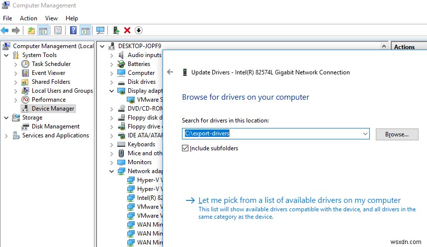Expand the Task Scheduler node
The image size is (427, 247).
click(15, 64)
